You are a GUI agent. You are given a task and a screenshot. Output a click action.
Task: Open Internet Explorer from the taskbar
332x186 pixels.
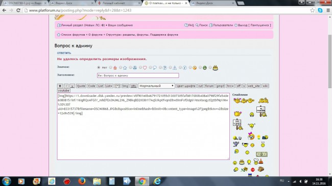(x=157, y=181)
